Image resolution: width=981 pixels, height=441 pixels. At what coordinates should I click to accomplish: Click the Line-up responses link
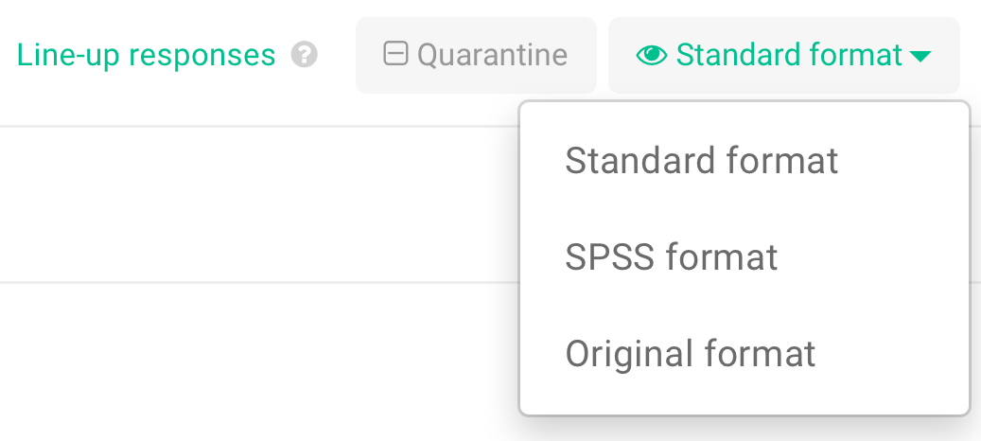coord(146,56)
